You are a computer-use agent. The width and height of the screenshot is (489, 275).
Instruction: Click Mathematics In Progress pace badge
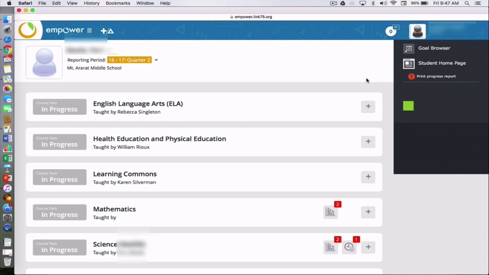pos(60,212)
